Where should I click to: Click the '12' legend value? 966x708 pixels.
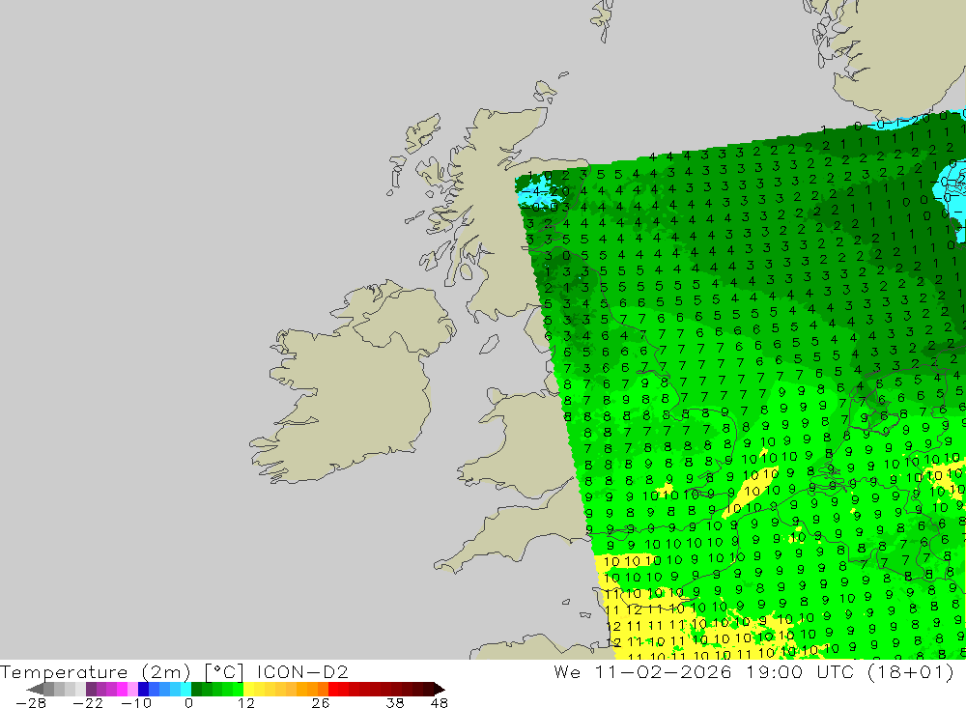(x=245, y=703)
